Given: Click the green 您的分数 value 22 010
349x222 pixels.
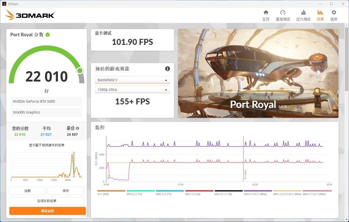Looking at the screenshot, I should (x=20, y=135).
